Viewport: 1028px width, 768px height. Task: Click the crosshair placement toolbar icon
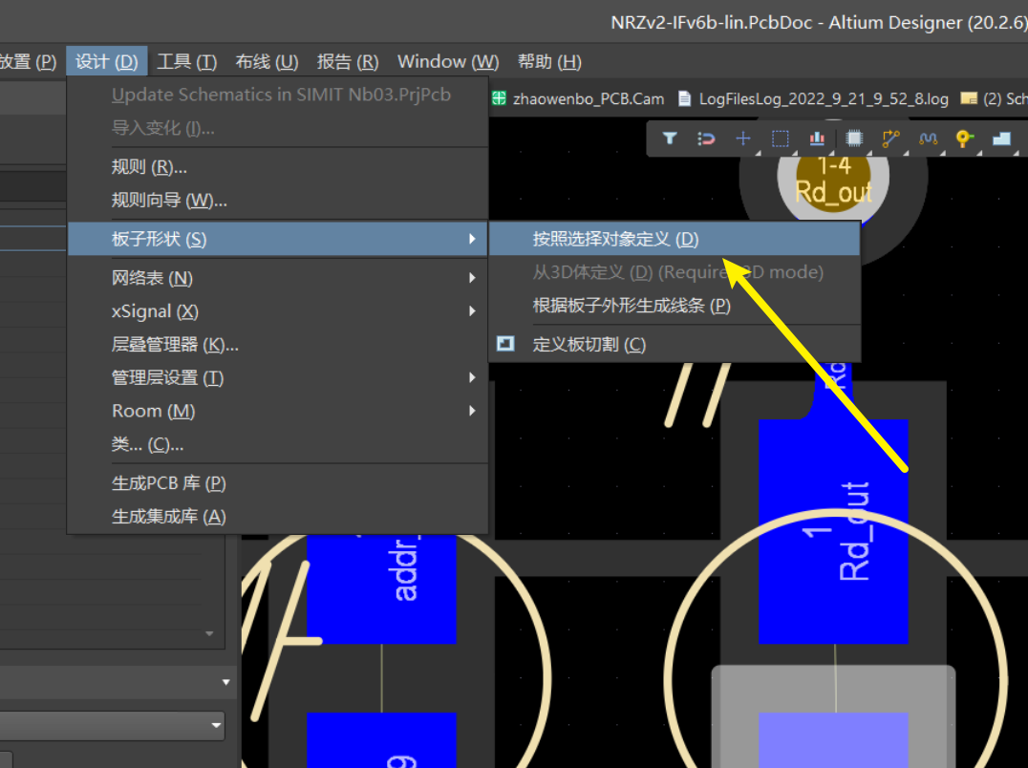point(742,138)
